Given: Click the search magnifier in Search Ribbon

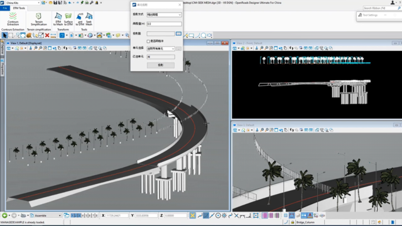Looking at the screenshot, I should point(399,8).
